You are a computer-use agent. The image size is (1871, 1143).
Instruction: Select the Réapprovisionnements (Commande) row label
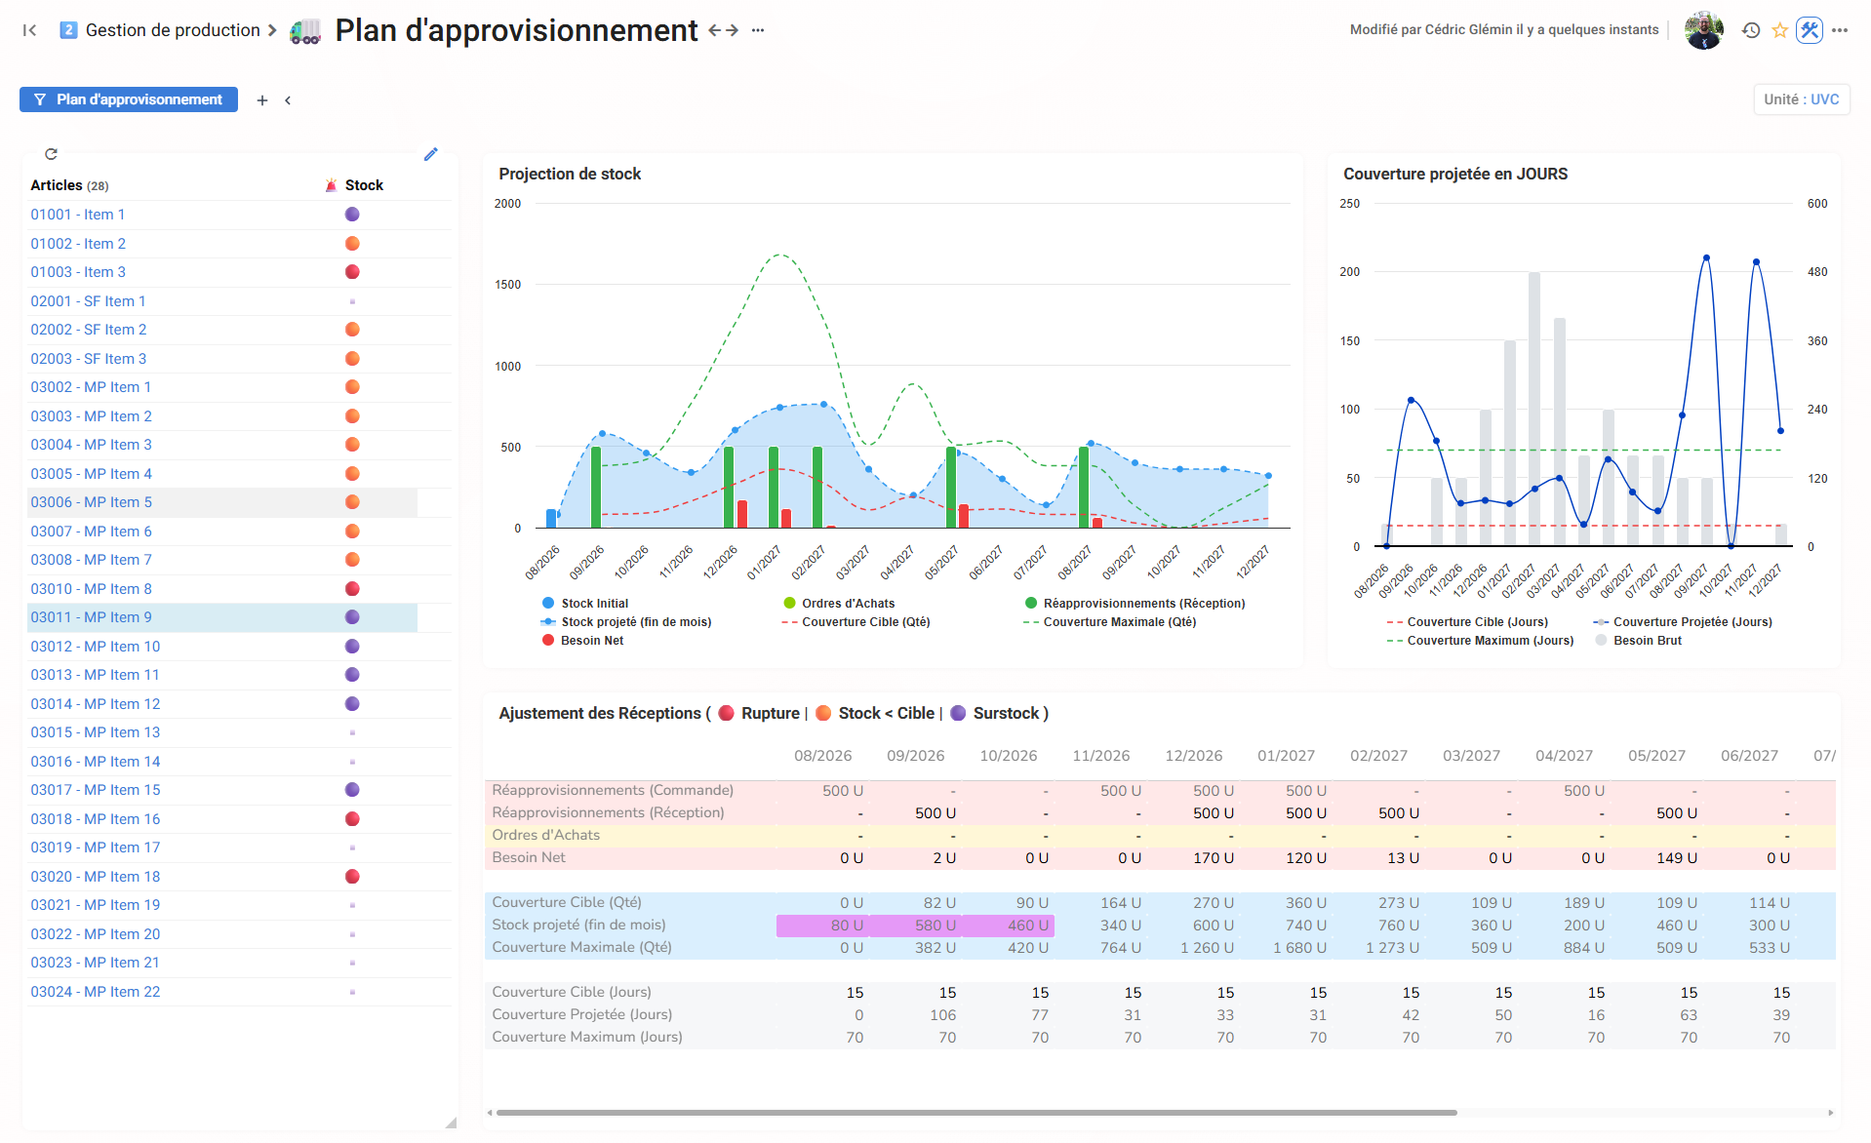point(613,791)
